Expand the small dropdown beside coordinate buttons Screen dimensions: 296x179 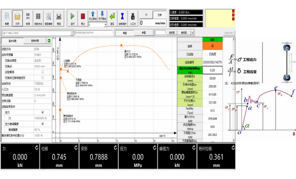[193, 33]
